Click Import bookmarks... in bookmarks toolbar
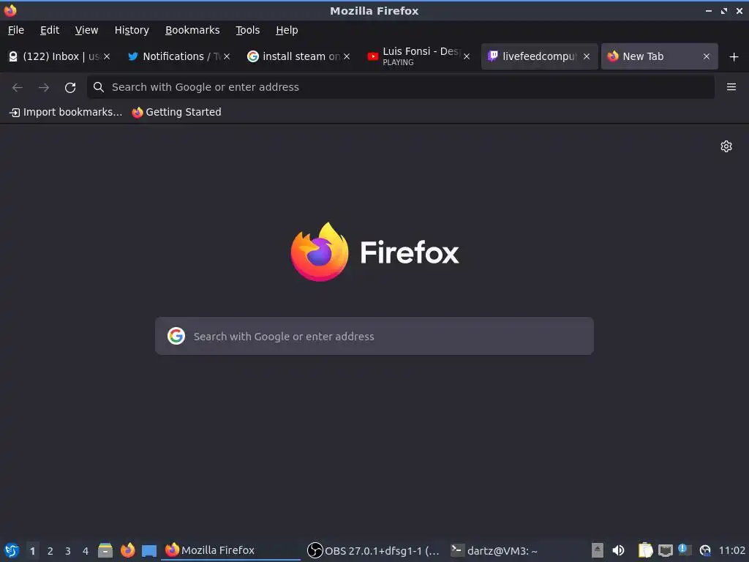 coord(66,112)
